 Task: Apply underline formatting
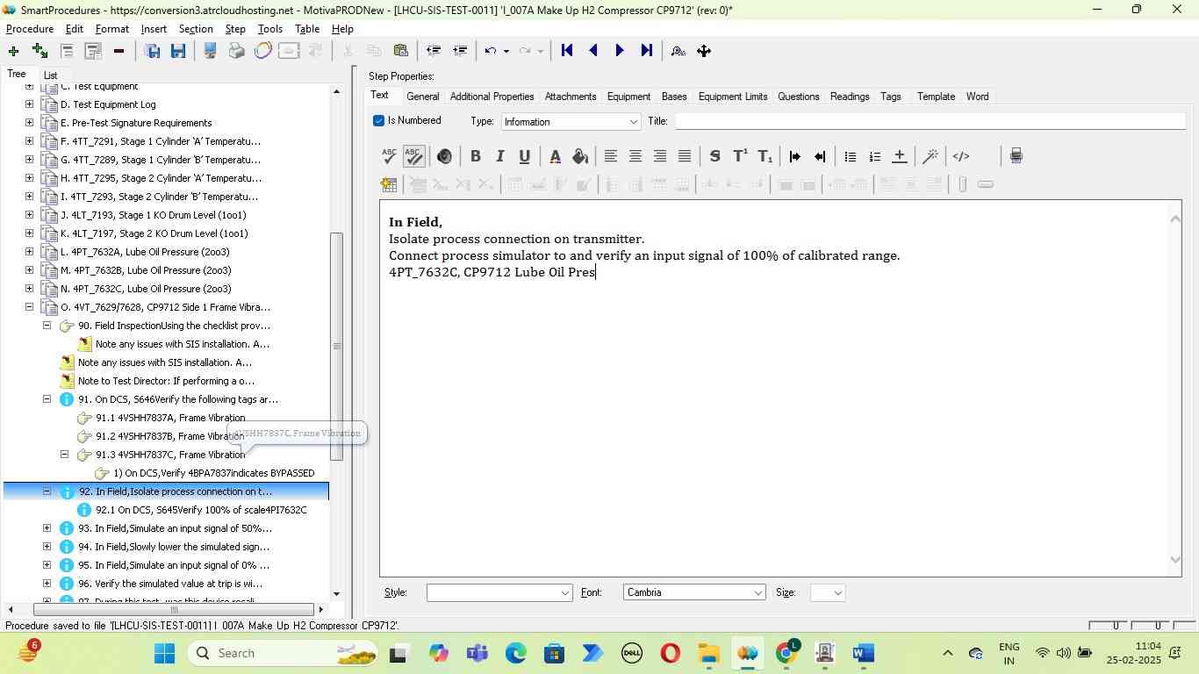(x=525, y=156)
